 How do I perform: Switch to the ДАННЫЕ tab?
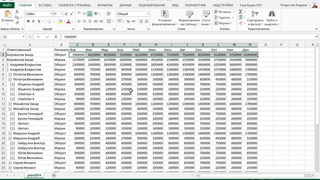[x=125, y=5]
